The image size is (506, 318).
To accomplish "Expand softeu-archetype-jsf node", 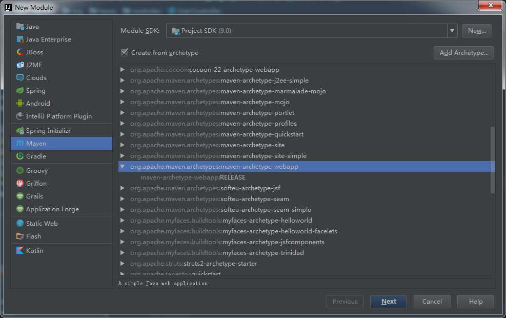I will click(x=123, y=188).
